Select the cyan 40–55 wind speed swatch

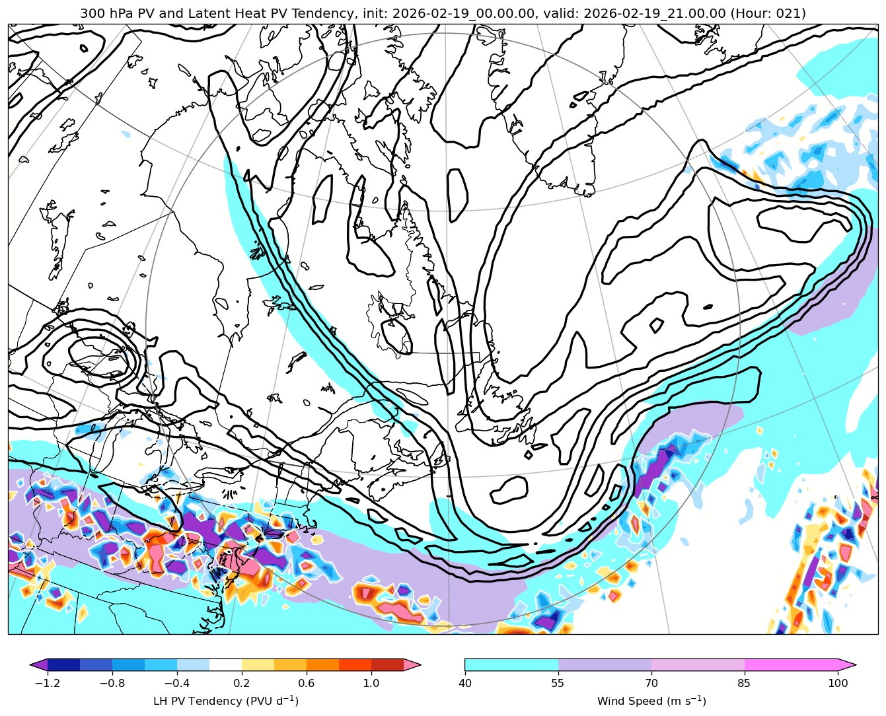[511, 664]
